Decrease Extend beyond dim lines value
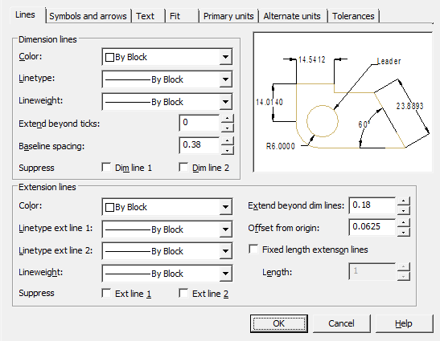 click(404, 210)
